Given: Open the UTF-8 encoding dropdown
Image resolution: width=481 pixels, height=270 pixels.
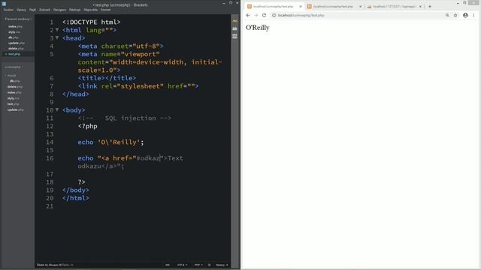Looking at the screenshot, I should tap(182, 265).
